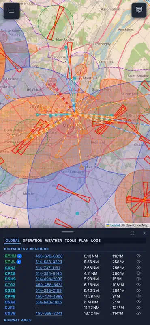This screenshot has height=325, width=150.
Task: Open the OpenStreetMap attribution link
Action: (x=137, y=225)
